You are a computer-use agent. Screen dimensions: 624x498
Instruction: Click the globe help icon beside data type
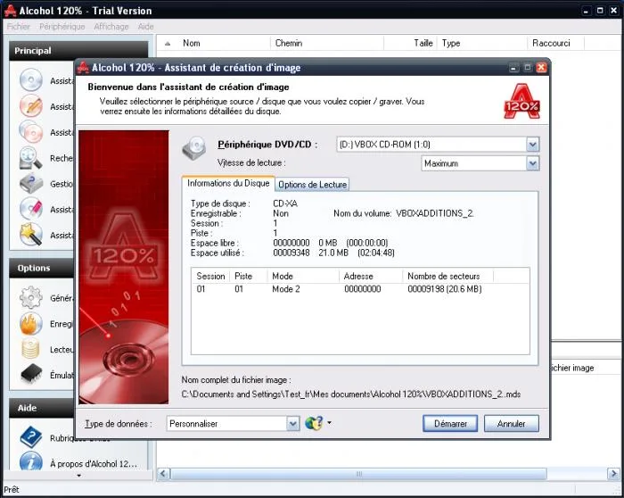point(314,423)
